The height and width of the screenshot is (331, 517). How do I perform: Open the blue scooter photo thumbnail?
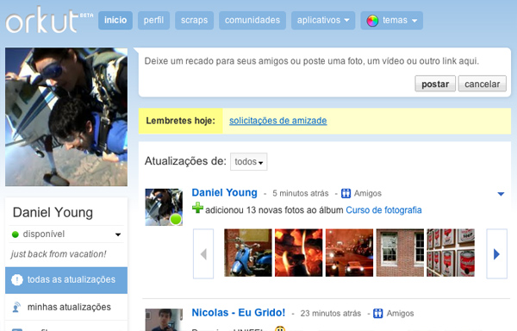[248, 253]
